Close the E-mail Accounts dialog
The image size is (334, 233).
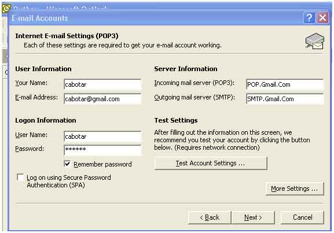pos(322,18)
